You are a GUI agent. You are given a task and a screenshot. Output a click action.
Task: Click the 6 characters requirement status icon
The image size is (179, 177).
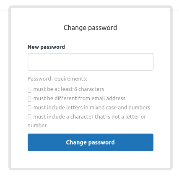(x=29, y=90)
